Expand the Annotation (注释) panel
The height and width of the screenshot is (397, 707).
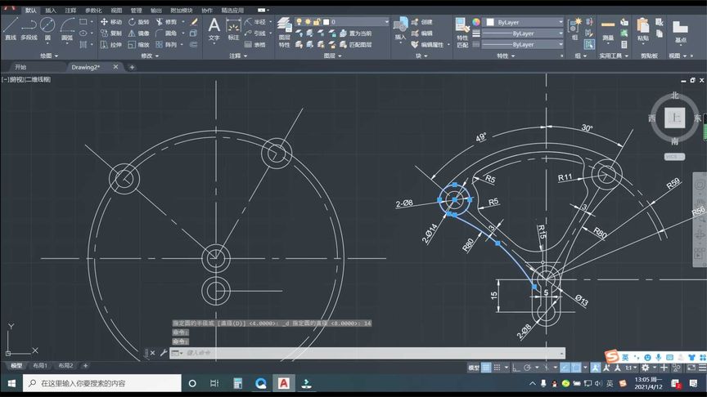tap(238, 56)
